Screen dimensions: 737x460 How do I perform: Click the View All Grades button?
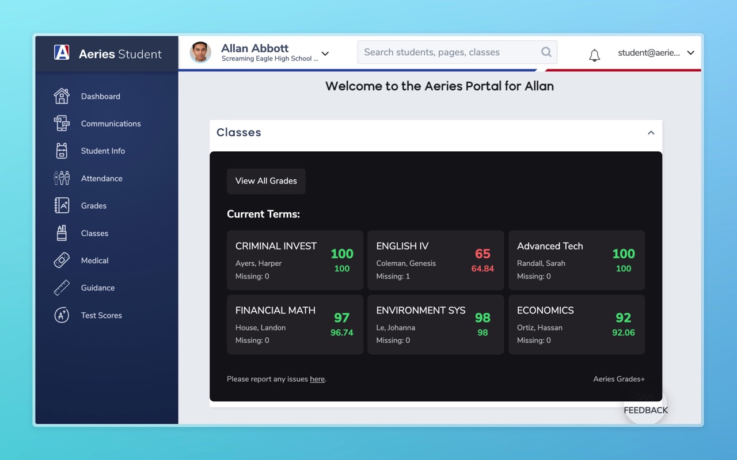tap(266, 181)
